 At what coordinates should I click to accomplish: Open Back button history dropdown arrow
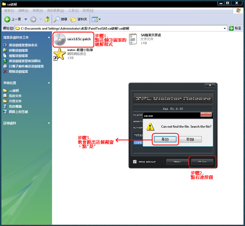[26, 19]
